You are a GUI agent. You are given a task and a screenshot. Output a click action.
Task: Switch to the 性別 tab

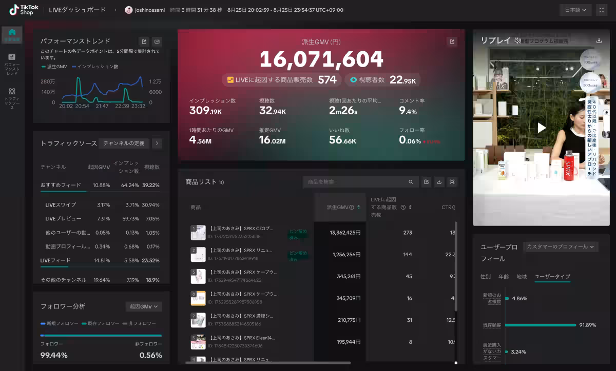[x=485, y=277]
